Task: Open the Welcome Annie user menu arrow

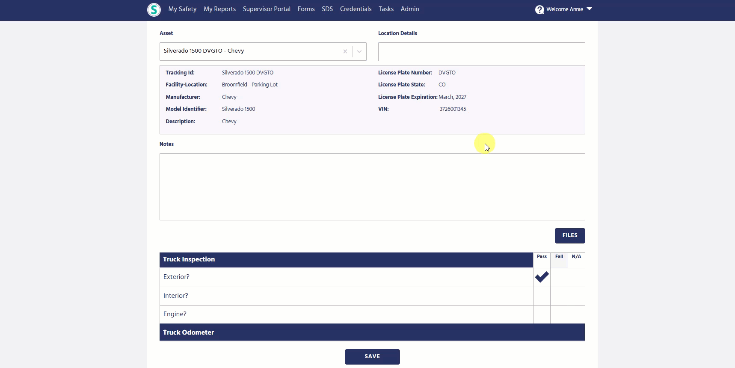Action: [x=589, y=9]
